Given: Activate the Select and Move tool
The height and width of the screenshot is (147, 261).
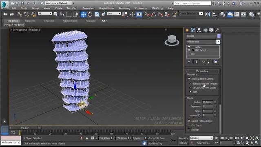Looking at the screenshot, I should click(83, 14).
